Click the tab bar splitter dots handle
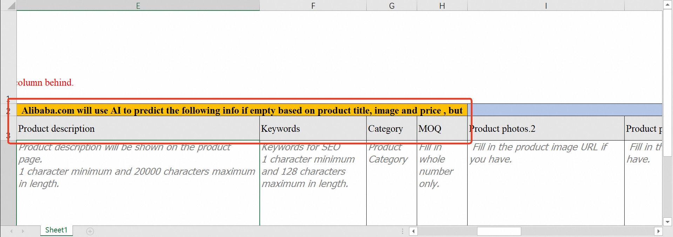 pos(402,231)
